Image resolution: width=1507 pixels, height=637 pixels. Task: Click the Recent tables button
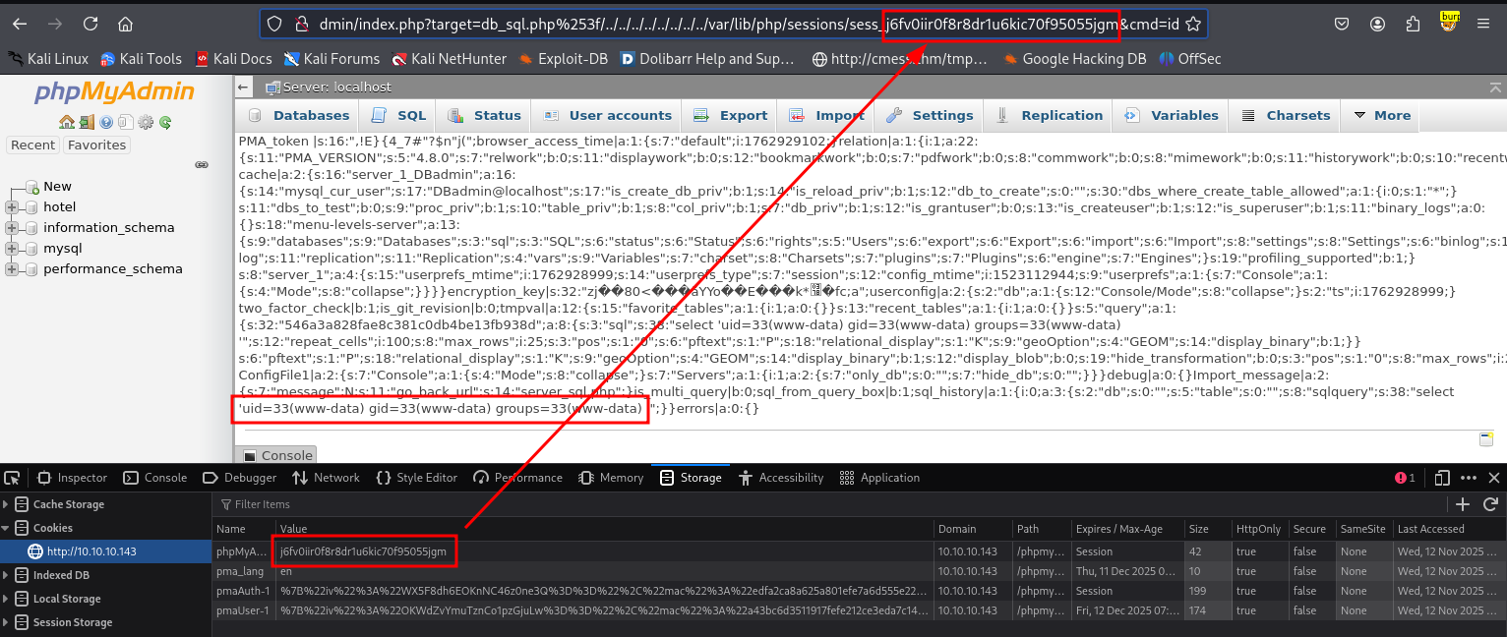pyautogui.click(x=33, y=145)
